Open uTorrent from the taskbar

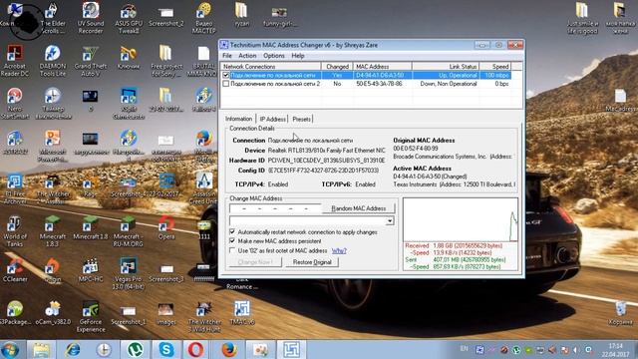(x=135, y=350)
